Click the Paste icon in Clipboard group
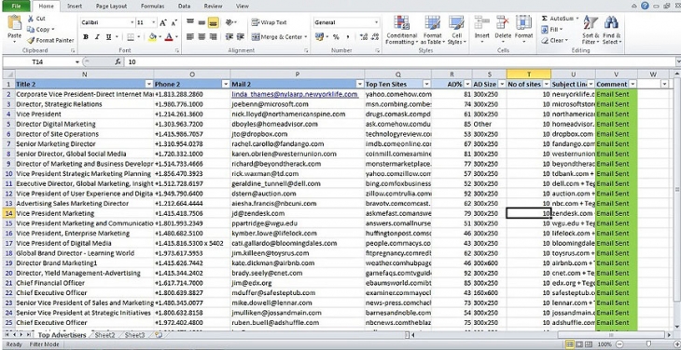Image resolution: width=681 pixels, height=350 pixels. pyautogui.click(x=14, y=22)
